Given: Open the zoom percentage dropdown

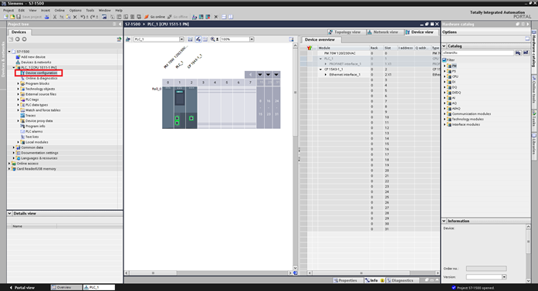Looking at the screenshot, I should pos(252,39).
